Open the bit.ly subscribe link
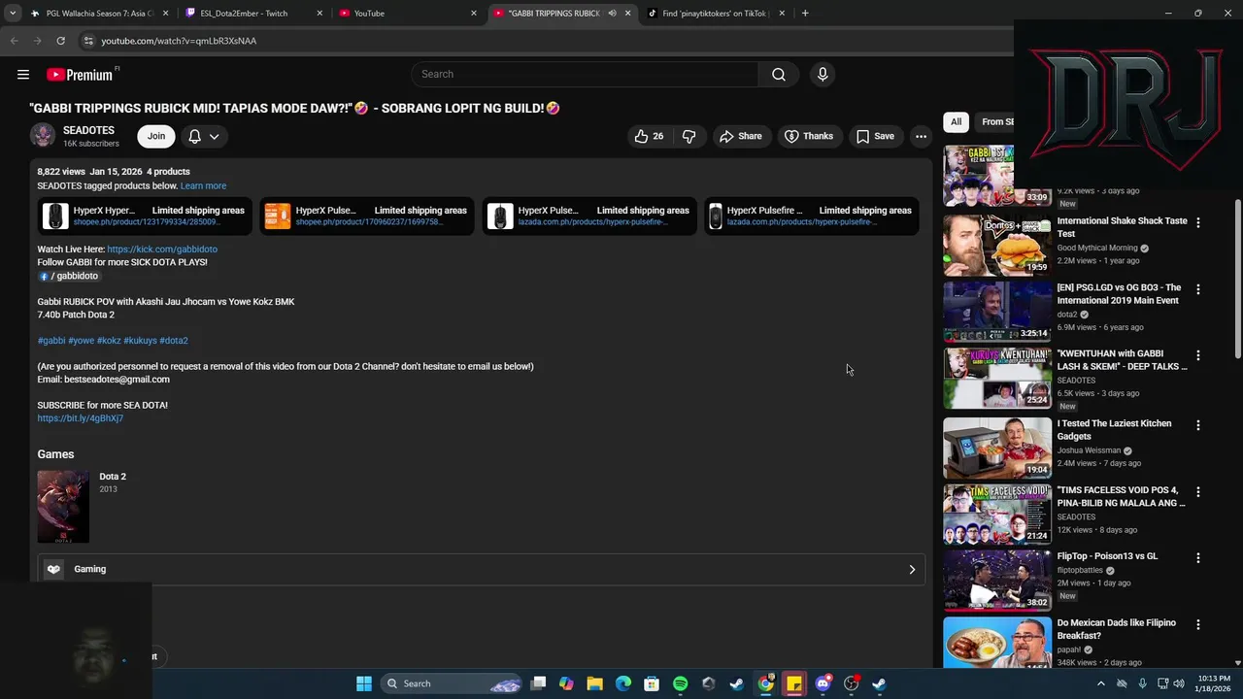 (81, 418)
